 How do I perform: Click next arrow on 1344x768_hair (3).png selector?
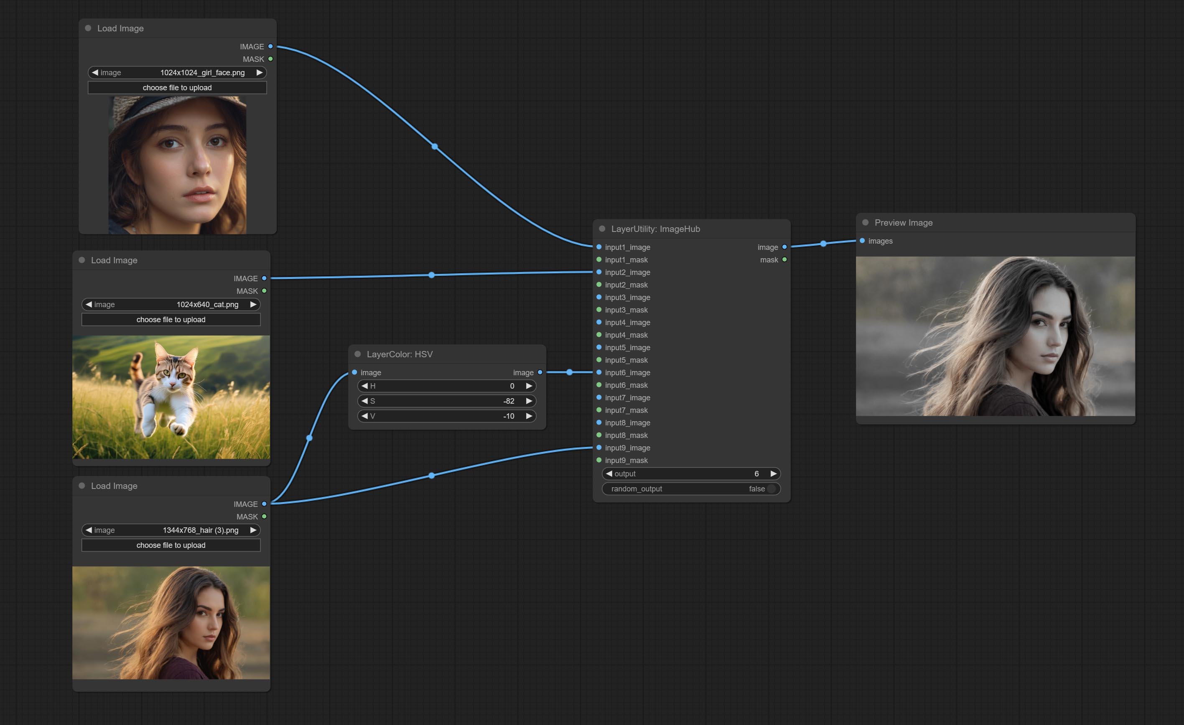pos(253,530)
